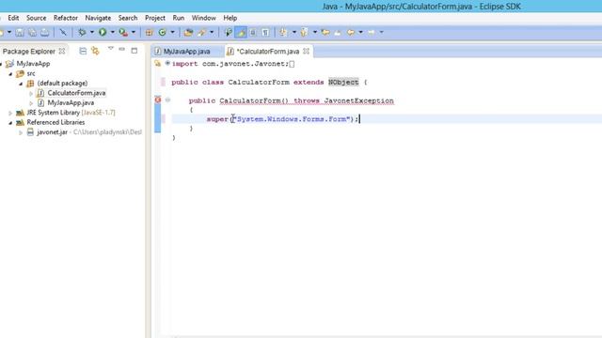
Task: Toggle Mark Occurrences highlighter icon
Action: coord(241,33)
